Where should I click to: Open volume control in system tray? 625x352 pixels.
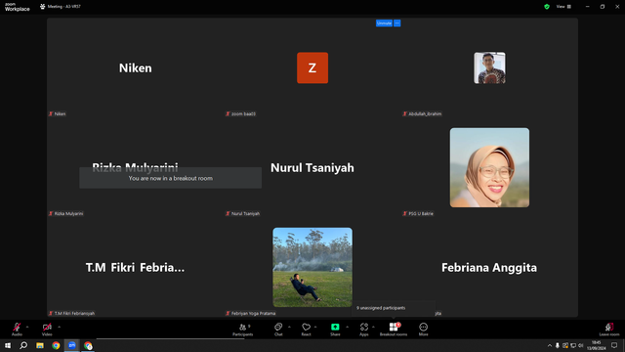[581, 345]
